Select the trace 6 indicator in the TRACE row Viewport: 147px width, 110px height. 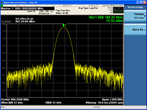(x=122, y=8)
